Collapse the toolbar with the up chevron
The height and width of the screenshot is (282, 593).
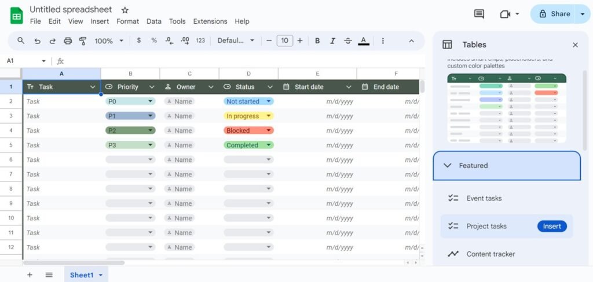click(x=412, y=41)
